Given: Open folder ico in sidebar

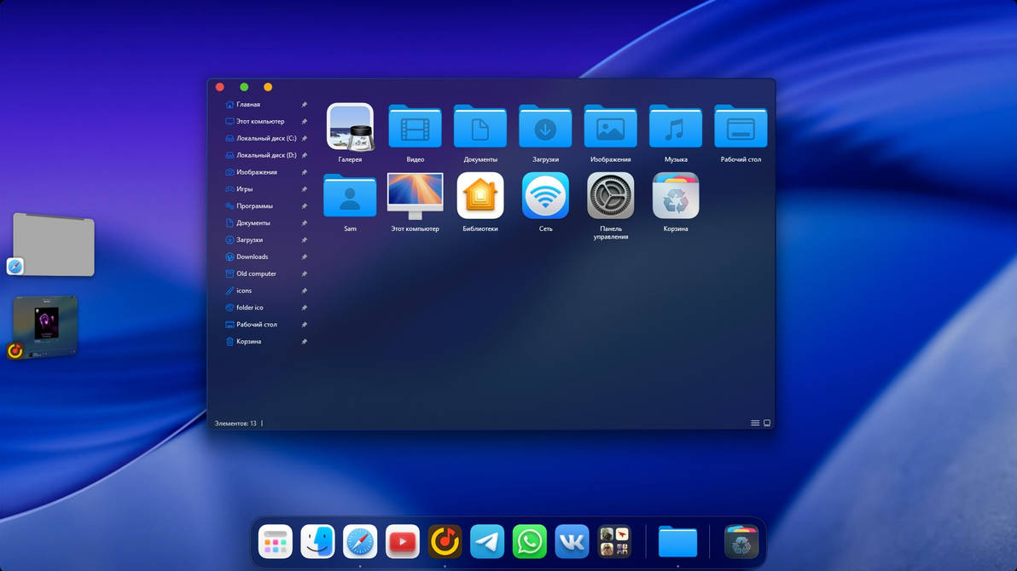Looking at the screenshot, I should pyautogui.click(x=249, y=307).
